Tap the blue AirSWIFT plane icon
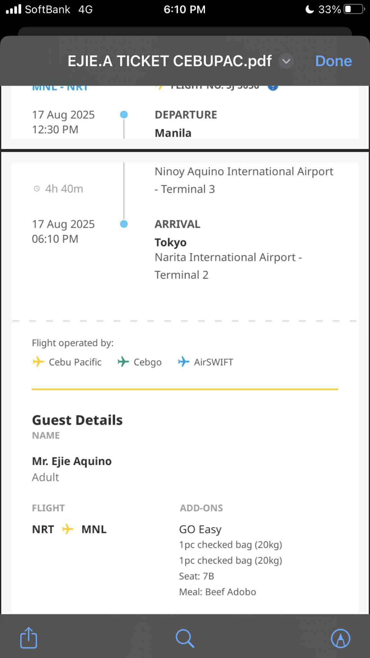The image size is (370, 658). [x=183, y=362]
